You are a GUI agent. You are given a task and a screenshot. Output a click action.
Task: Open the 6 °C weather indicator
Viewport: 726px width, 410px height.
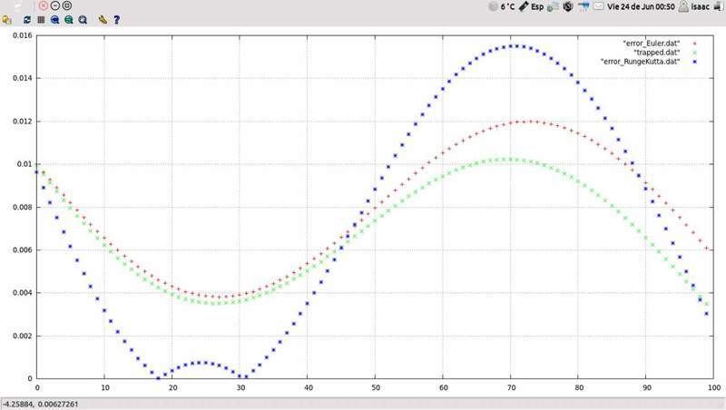(502, 5)
